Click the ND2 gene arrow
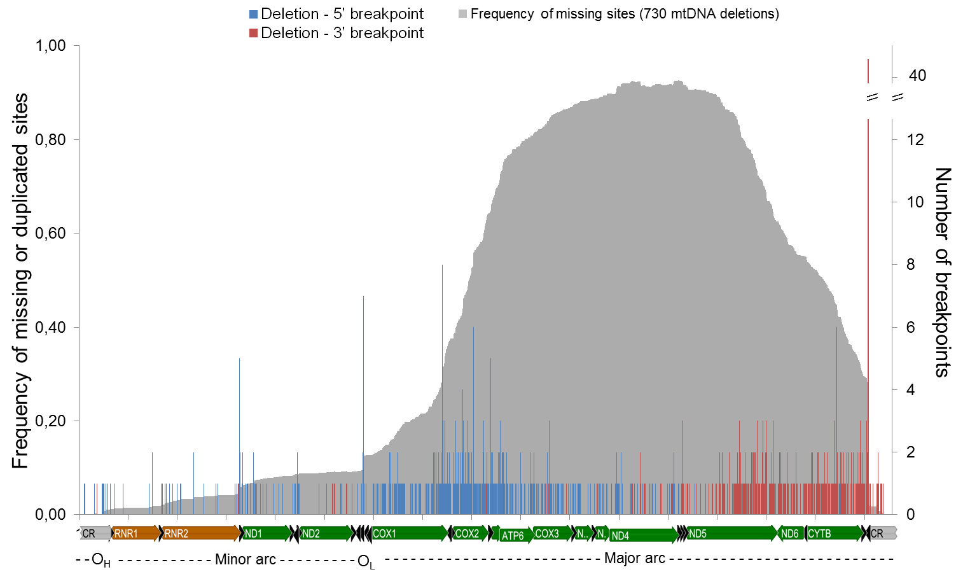Image resolution: width=963 pixels, height=579 pixels. coord(325,533)
